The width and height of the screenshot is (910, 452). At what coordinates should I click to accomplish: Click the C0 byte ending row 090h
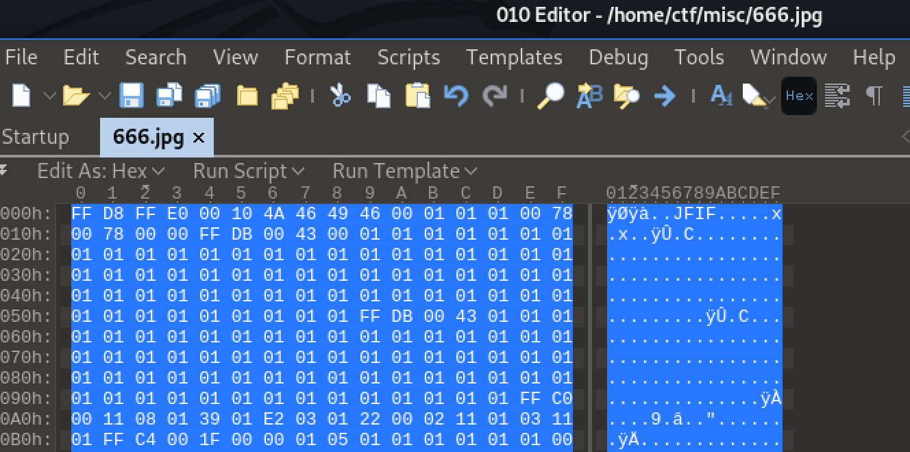pos(563,399)
